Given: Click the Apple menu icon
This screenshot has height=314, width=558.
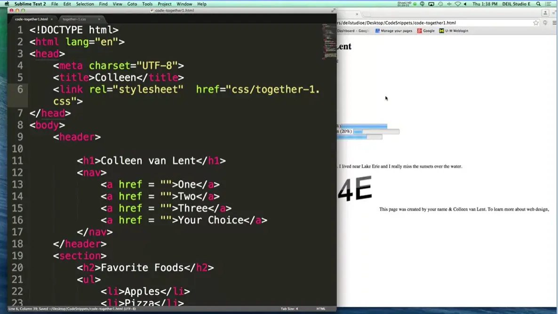Looking at the screenshot, I should coord(7,4).
